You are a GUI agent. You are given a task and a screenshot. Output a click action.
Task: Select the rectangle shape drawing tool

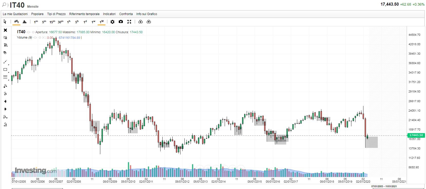tap(5, 69)
